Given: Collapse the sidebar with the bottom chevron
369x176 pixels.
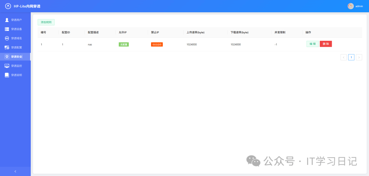Looking at the screenshot, I should coord(15,171).
